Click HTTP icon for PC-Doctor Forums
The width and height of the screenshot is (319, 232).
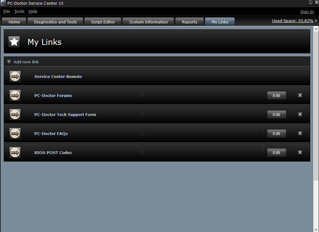tap(15, 95)
